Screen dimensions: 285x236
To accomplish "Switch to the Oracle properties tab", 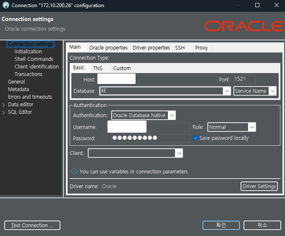I will pos(109,48).
